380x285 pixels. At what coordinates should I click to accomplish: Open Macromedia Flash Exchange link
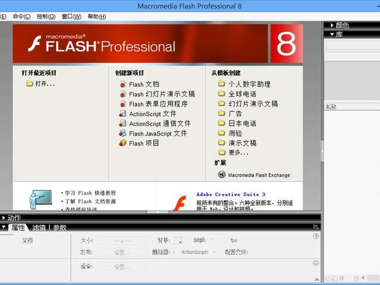pos(259,175)
